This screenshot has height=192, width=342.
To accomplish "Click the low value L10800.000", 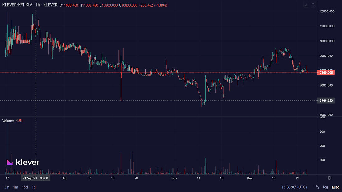I will point(109,5).
